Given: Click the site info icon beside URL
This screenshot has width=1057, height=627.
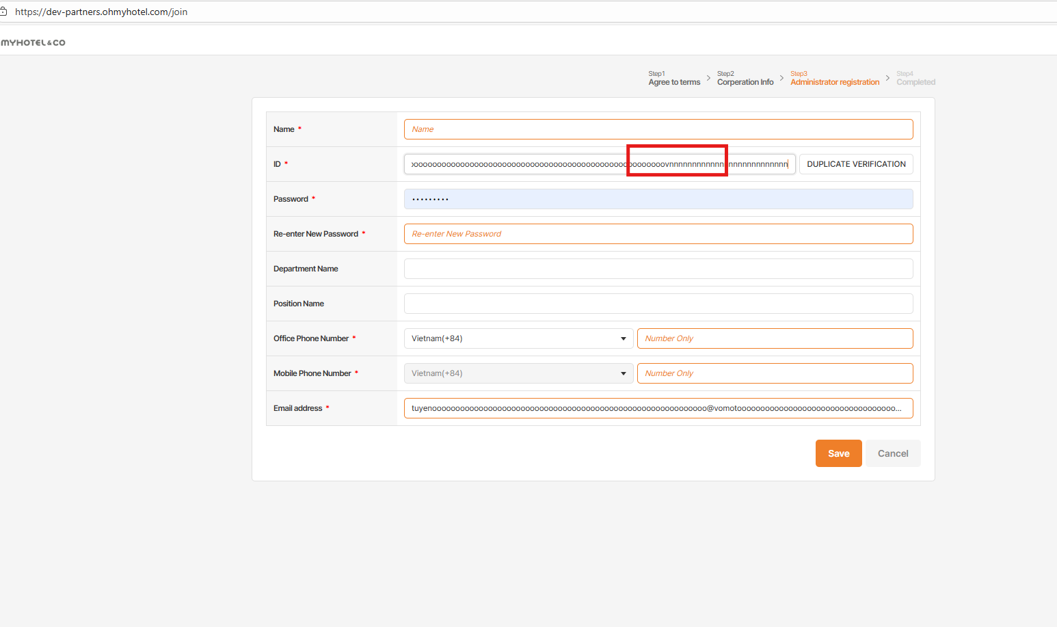Looking at the screenshot, I should click(3, 12).
